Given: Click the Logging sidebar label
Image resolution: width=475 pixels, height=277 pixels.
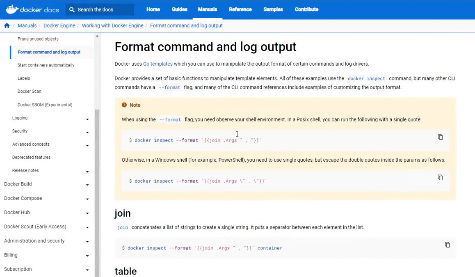Looking at the screenshot, I should [x=20, y=118].
